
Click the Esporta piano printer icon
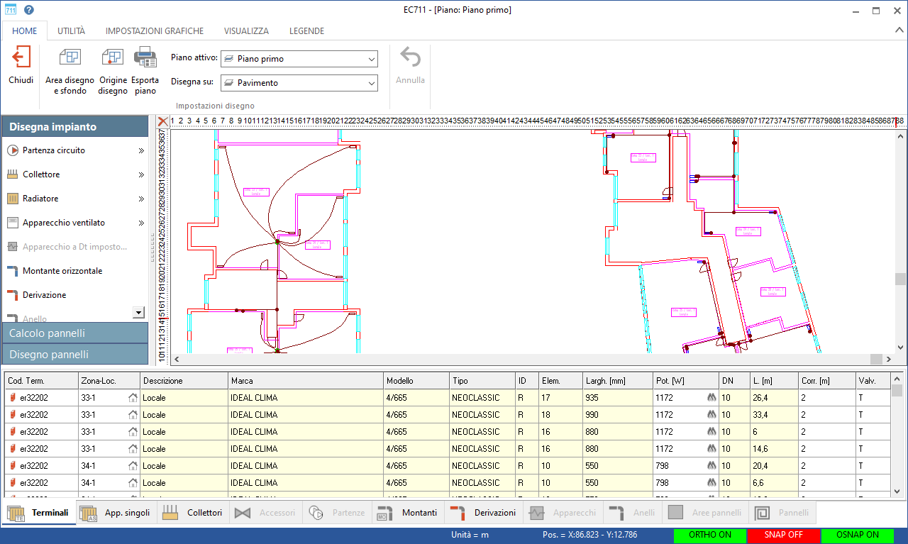tap(145, 57)
